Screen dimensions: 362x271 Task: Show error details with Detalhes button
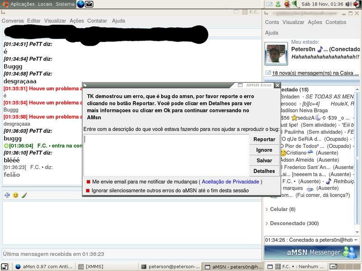tap(264, 171)
